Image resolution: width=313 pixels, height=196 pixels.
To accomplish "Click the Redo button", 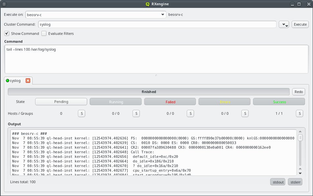I will pyautogui.click(x=299, y=92).
